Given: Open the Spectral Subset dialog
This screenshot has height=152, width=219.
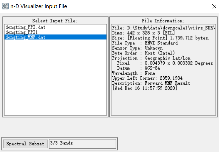Looking at the screenshot, I should point(25,144).
